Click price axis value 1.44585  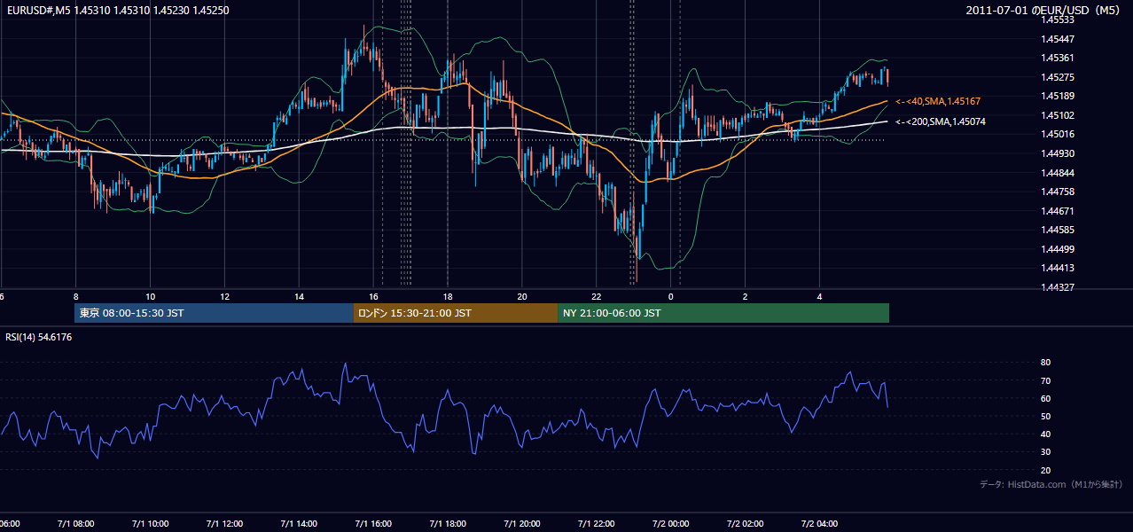(1059, 230)
